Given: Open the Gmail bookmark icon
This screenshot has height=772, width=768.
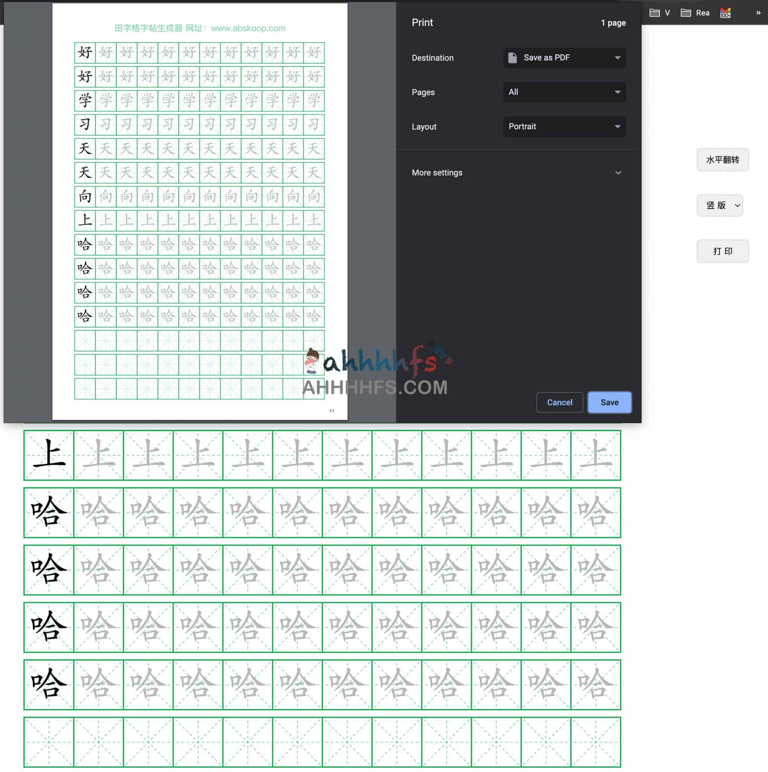Looking at the screenshot, I should (x=725, y=13).
